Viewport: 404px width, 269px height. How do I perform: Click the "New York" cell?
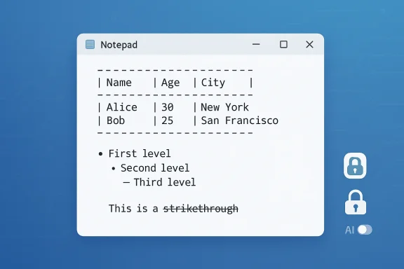pyautogui.click(x=224, y=107)
